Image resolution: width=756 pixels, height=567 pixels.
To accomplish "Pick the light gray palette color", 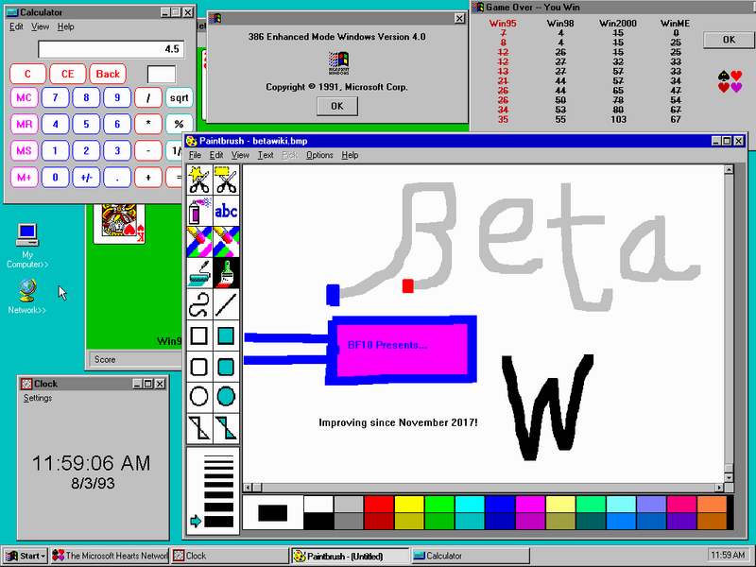I will pos(349,504).
